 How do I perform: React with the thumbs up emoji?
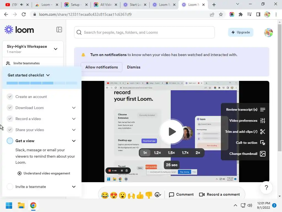click(x=140, y=195)
